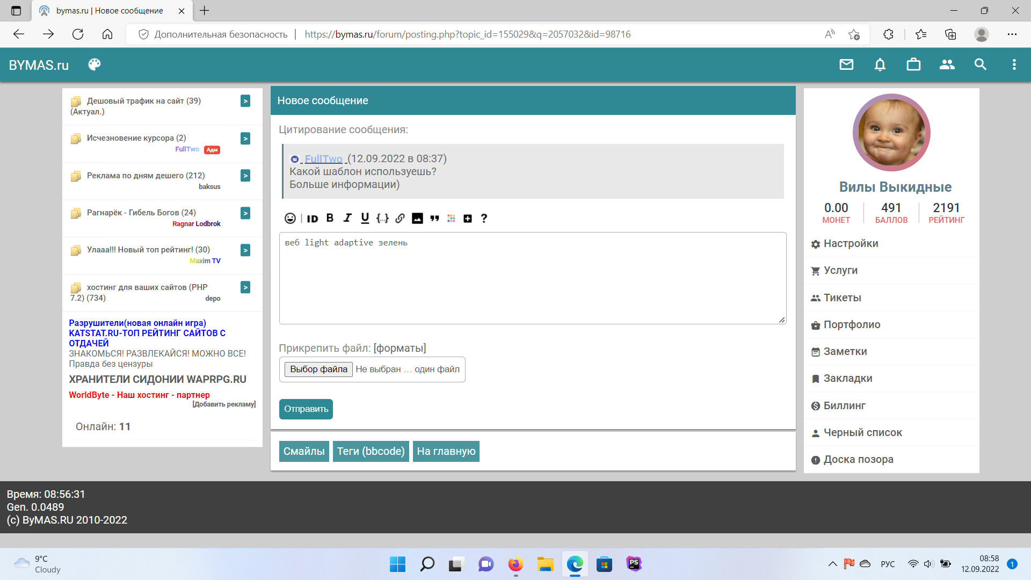Open mail messages envelope icon
Image resolution: width=1031 pixels, height=580 pixels.
click(x=846, y=64)
